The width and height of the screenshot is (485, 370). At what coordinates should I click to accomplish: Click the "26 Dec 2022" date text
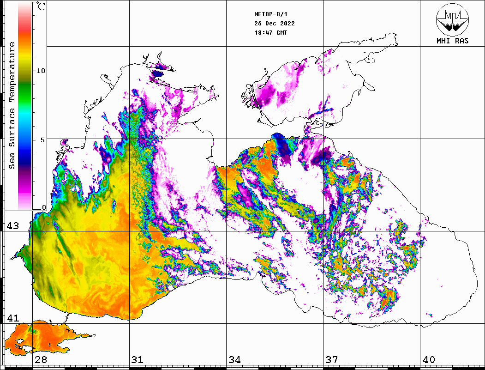(275, 24)
